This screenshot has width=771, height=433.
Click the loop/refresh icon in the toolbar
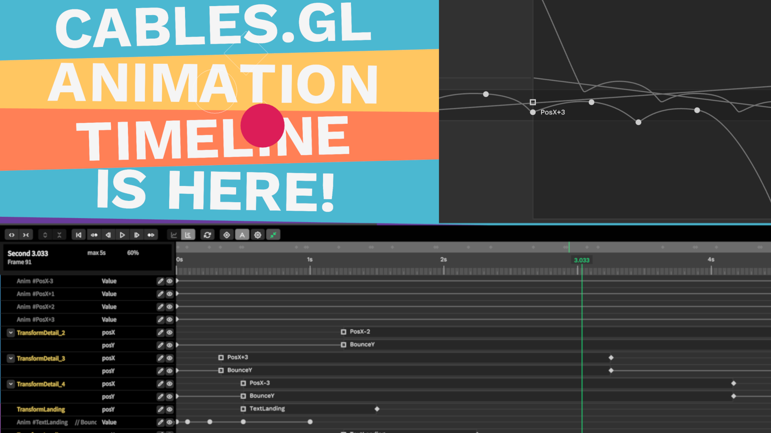(x=207, y=235)
